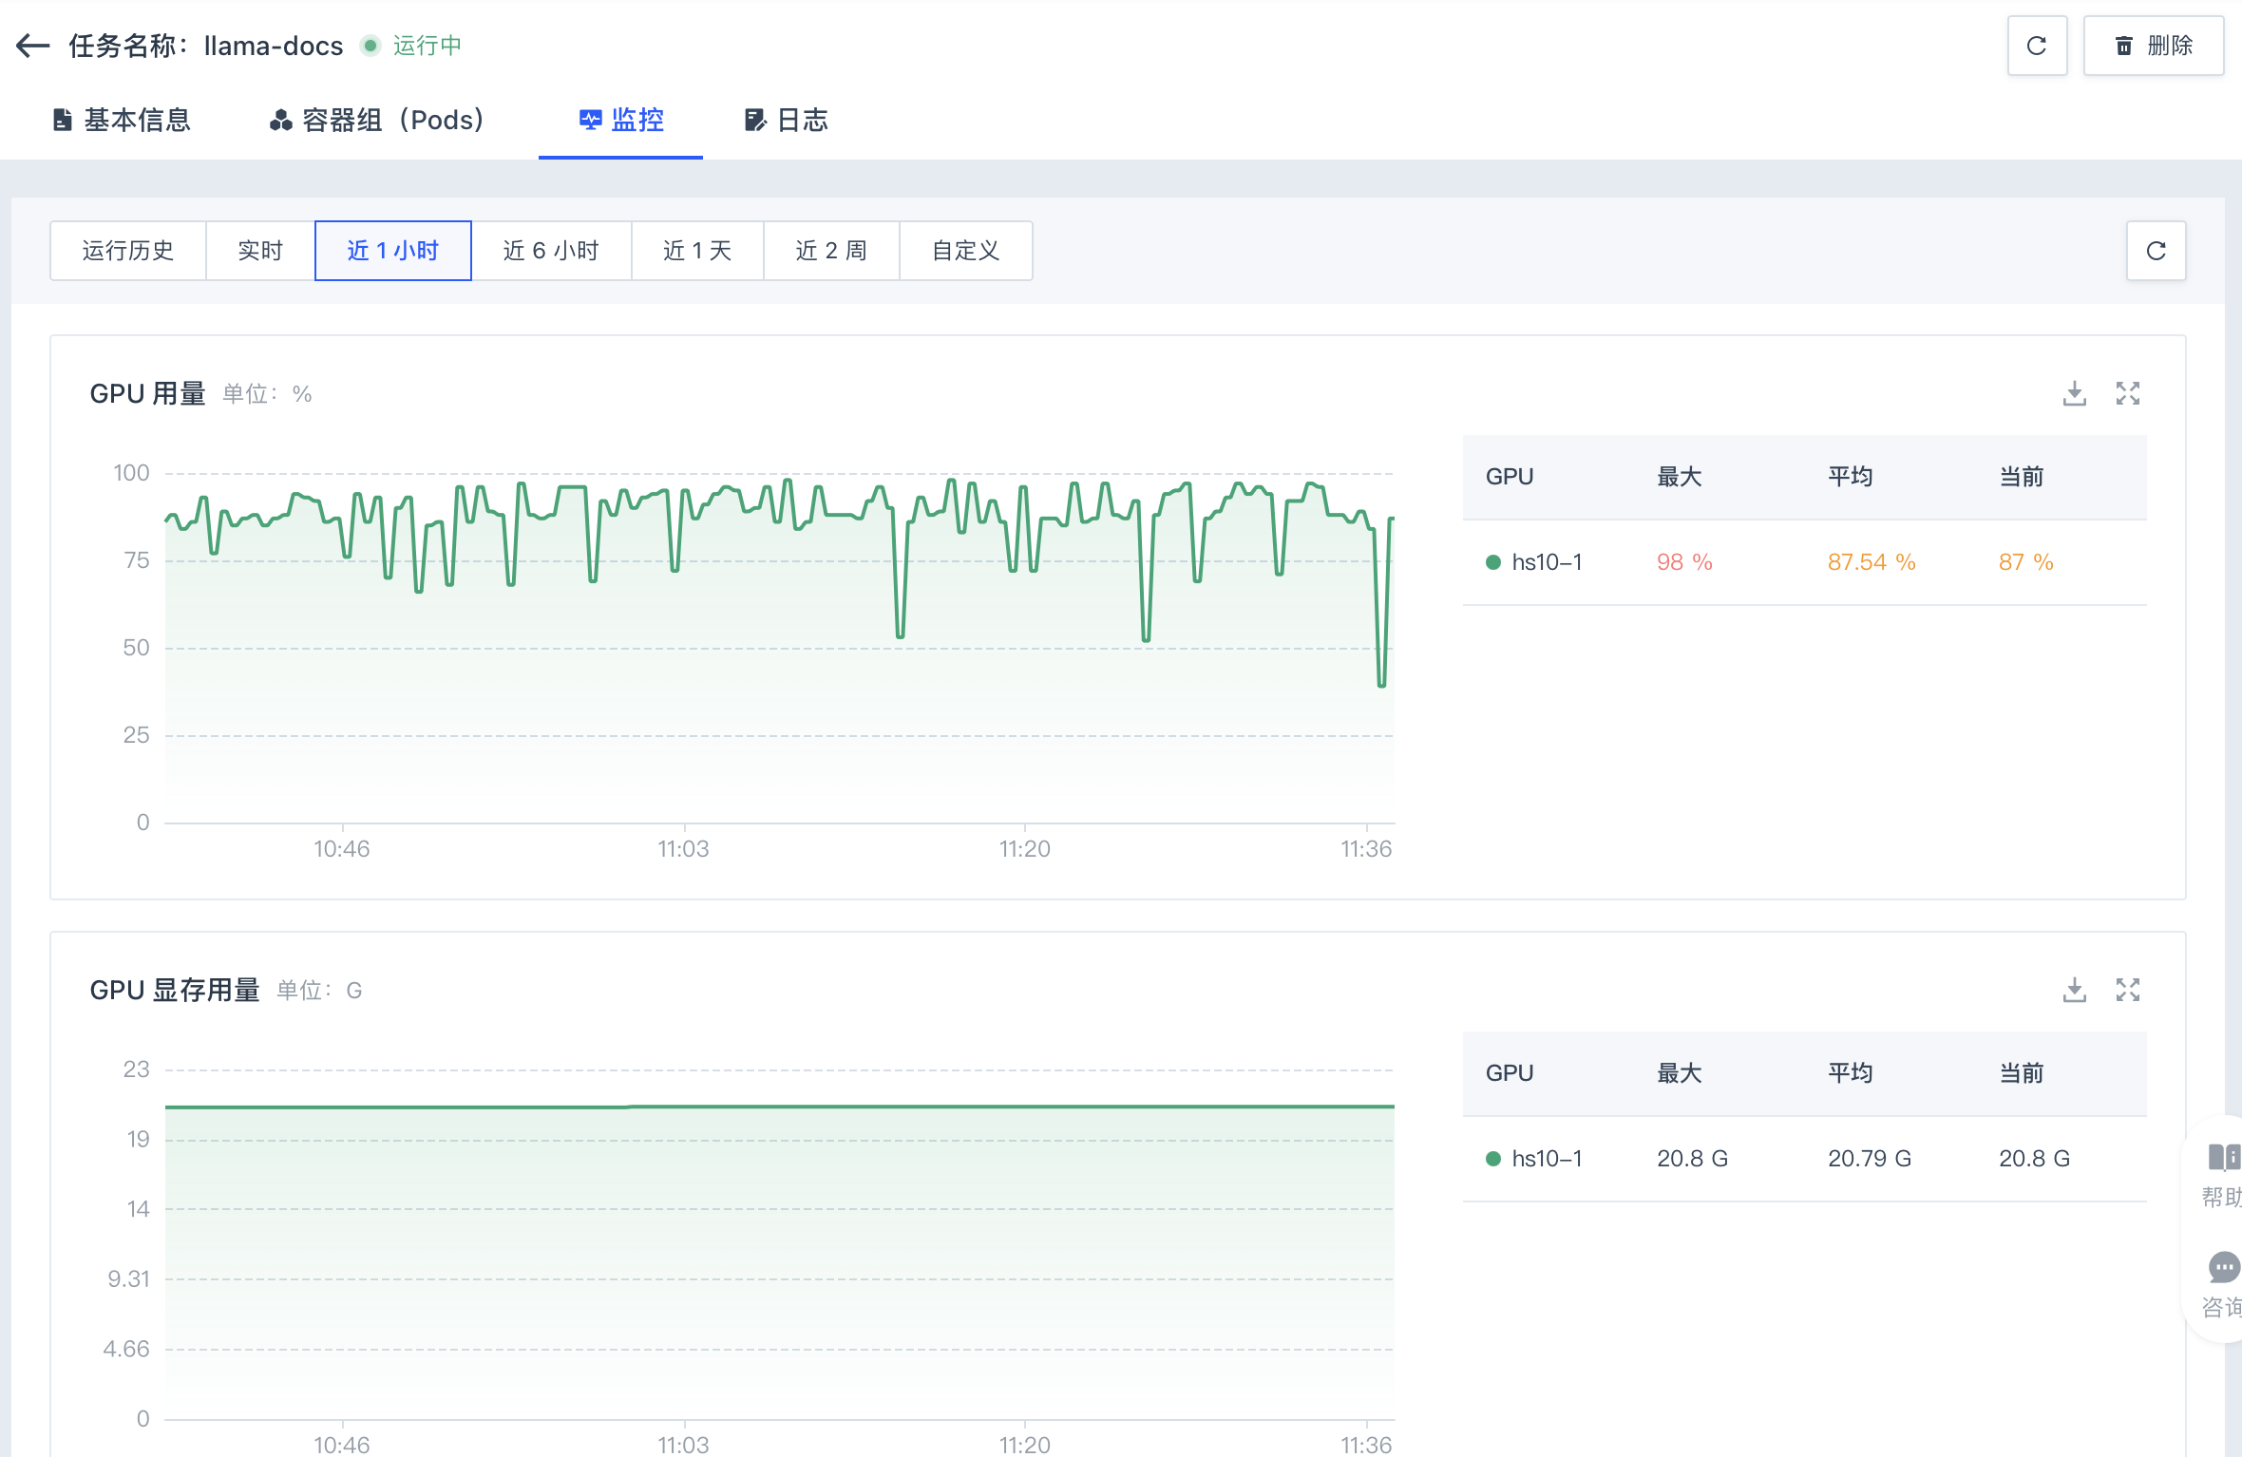2242x1457 pixels.
Task: Expand GPU 显存用量 chart to fullscreen
Action: click(2128, 990)
